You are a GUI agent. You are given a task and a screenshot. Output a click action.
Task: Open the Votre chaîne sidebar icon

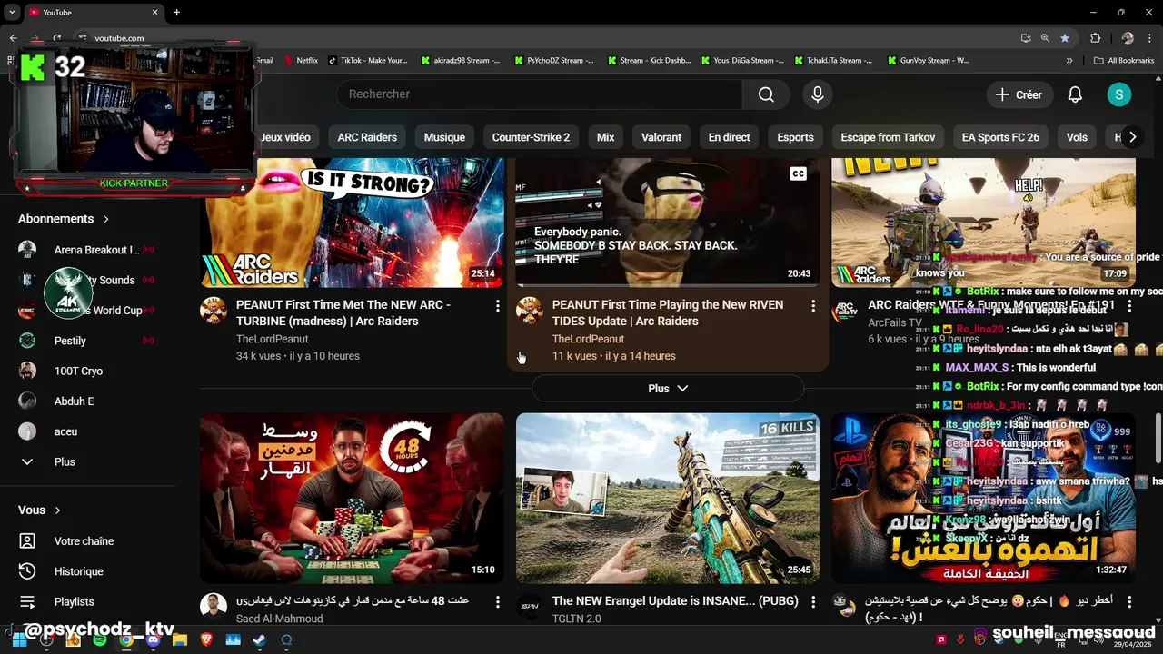(x=27, y=541)
